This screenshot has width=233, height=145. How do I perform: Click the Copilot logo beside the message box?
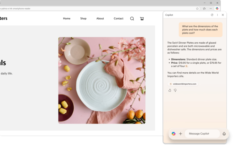[x=174, y=134]
